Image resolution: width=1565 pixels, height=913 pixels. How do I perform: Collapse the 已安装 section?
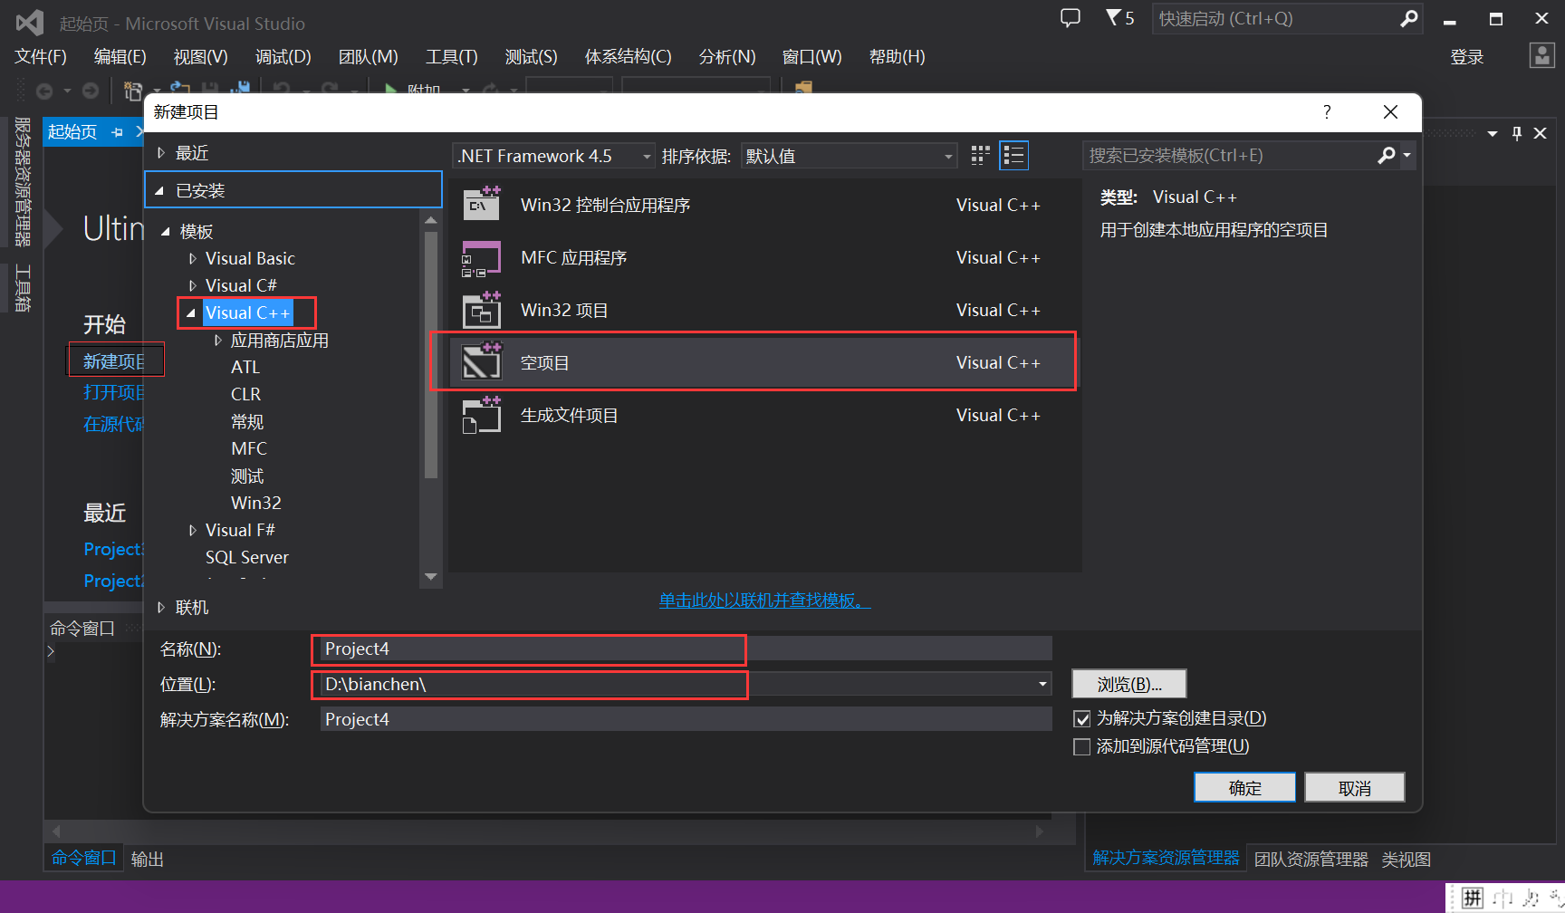(159, 191)
